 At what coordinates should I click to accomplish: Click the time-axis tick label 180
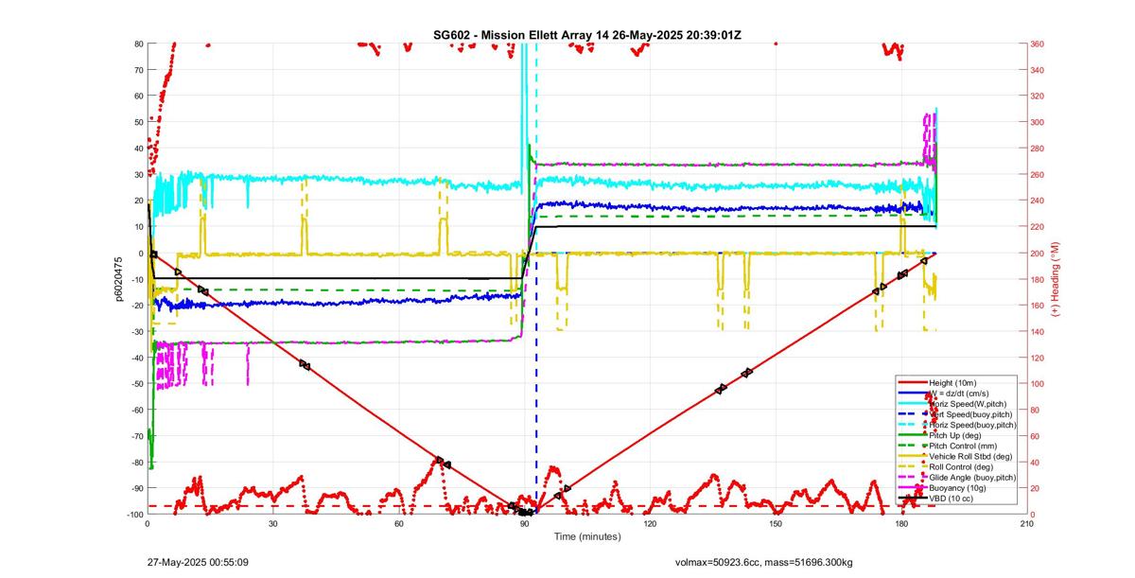(901, 523)
